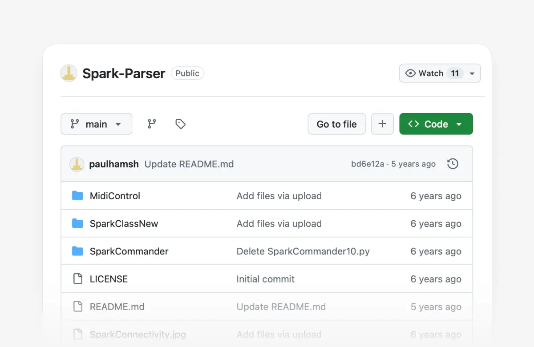Click the SparkClassNew folder icon
Viewport: 534px width, 347px height.
[x=77, y=223]
